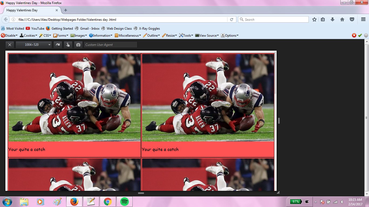Open Spotify from the taskbar
This screenshot has width=369, height=207.
point(125,202)
